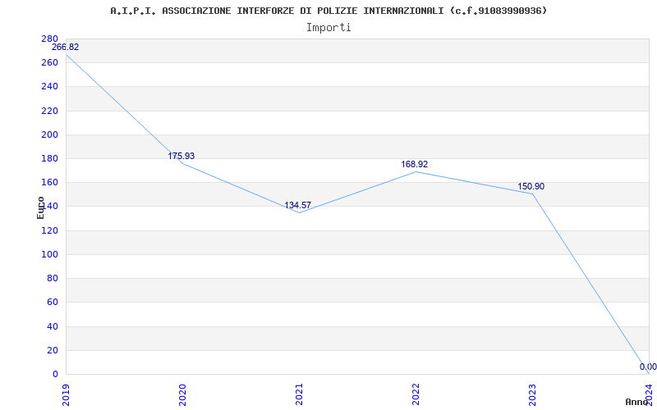Click the Euro y-axis title
This screenshot has height=410, width=657.
pyautogui.click(x=40, y=207)
